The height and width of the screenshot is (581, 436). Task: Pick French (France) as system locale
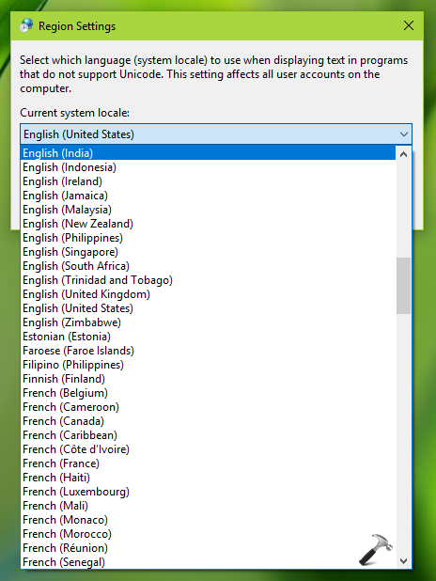[x=209, y=463]
